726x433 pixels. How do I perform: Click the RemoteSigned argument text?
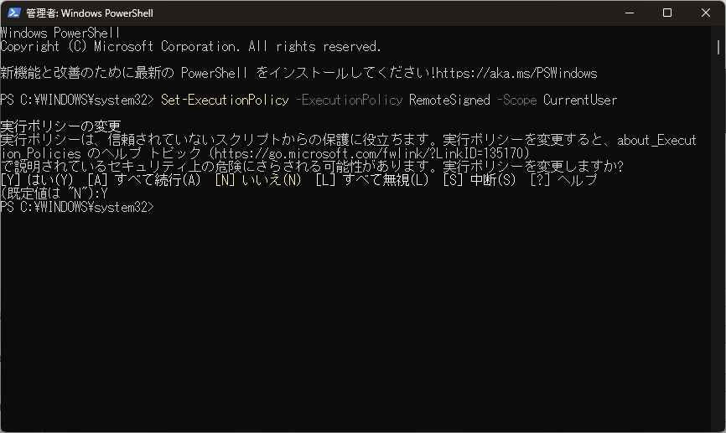(x=449, y=100)
